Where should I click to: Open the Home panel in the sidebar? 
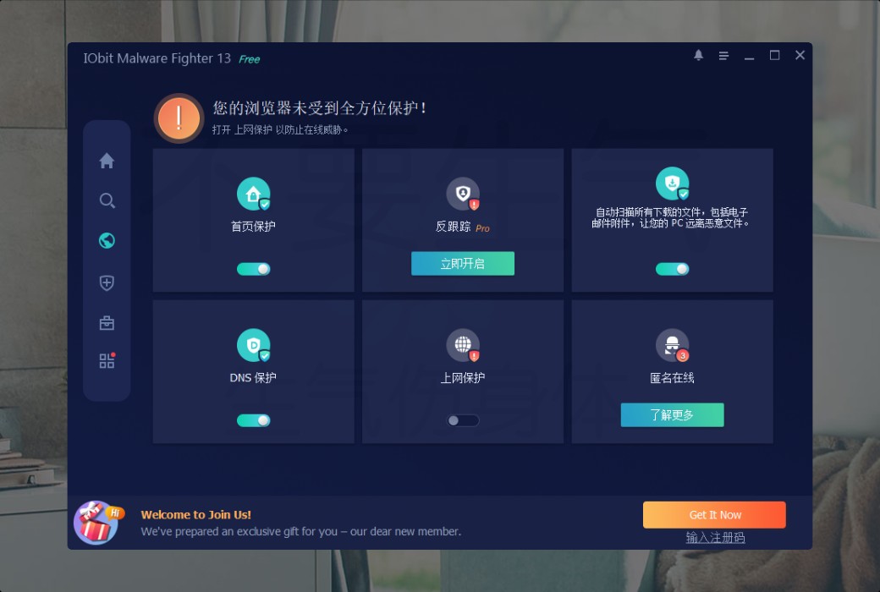pyautogui.click(x=107, y=160)
